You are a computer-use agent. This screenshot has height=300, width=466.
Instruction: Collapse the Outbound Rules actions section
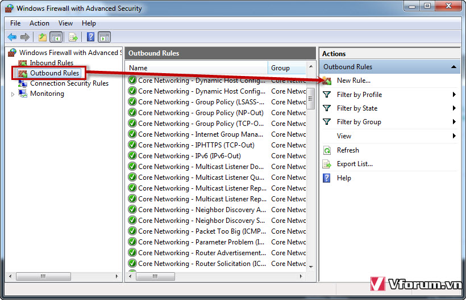tap(453, 67)
